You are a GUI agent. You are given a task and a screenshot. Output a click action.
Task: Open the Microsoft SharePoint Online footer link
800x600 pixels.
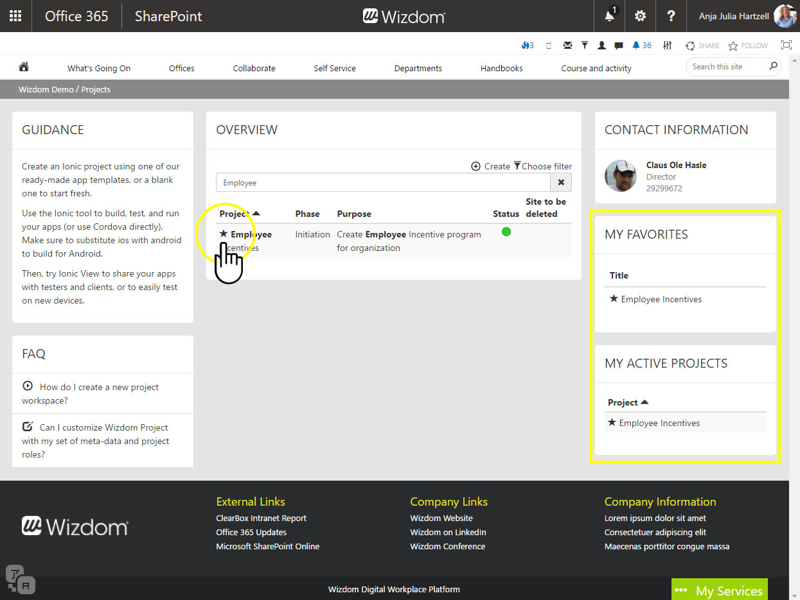267,546
